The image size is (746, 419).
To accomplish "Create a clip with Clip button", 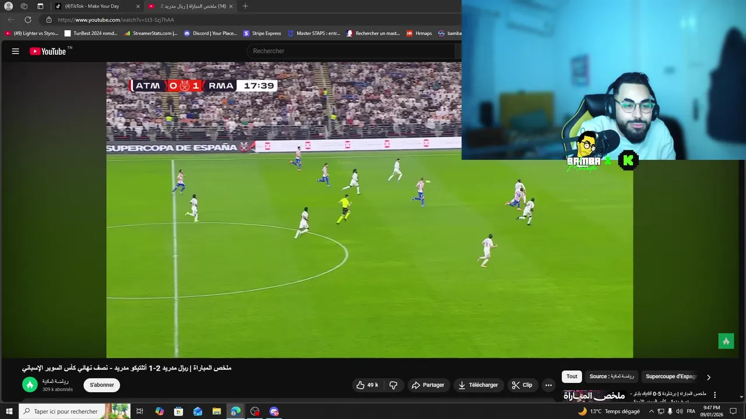I will [522, 385].
